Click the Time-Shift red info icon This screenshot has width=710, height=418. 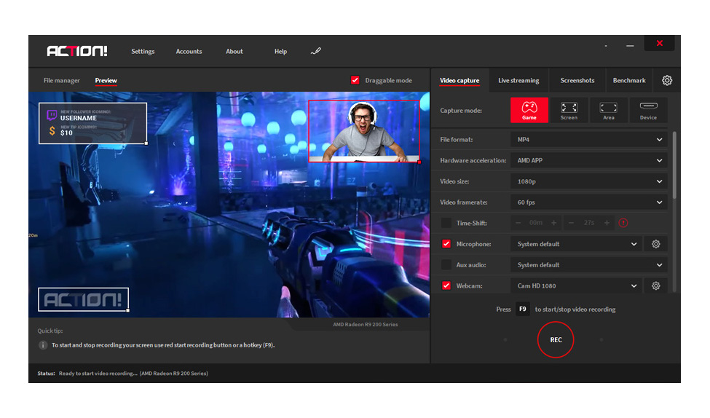(x=623, y=223)
